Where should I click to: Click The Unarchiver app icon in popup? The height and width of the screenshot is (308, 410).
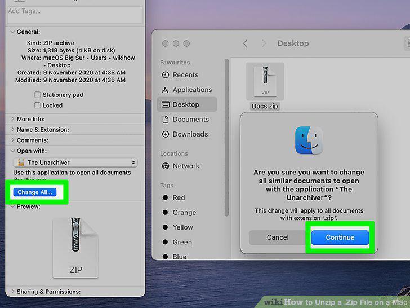(x=21, y=162)
